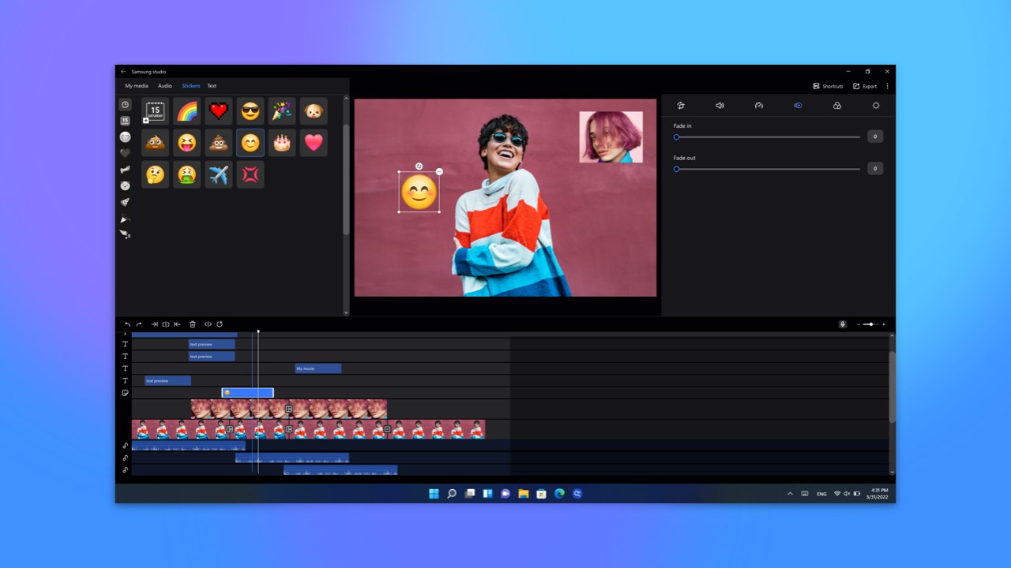
Task: Open the speaker volume settings icon
Action: point(719,105)
